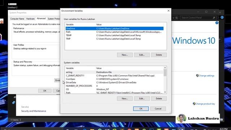Open the Change settings link
This screenshot has height=130, width=231.
click(x=206, y=75)
